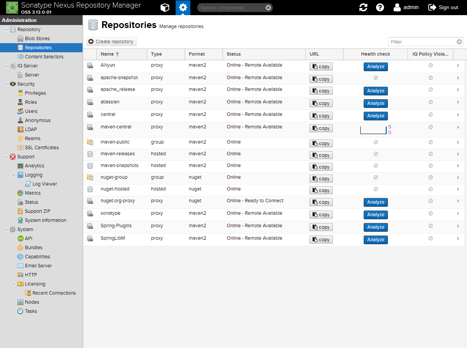Collapse the Support tree node
467x348 pixels.
point(6,157)
